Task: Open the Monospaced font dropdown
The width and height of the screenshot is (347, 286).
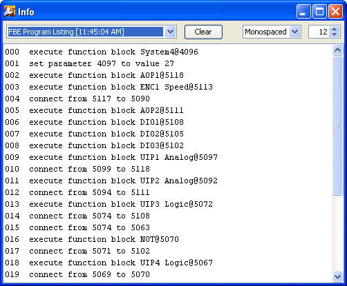Action: pyautogui.click(x=295, y=32)
